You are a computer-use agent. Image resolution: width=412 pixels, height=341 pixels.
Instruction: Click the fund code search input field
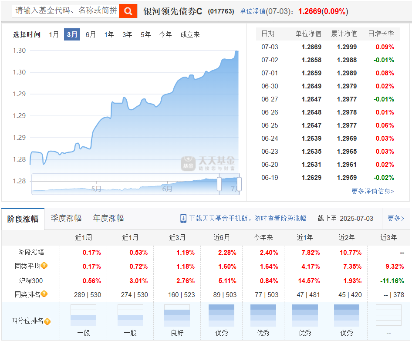pos(65,11)
